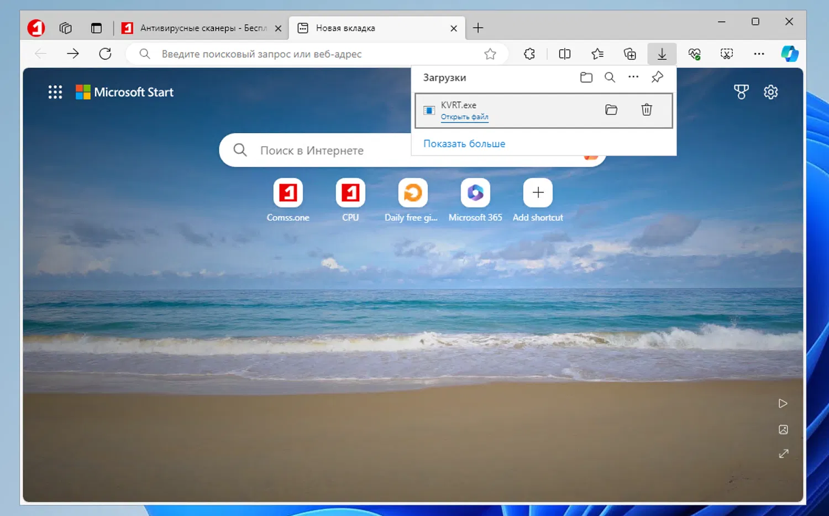Click the Открыть файл link for KVRT.exe
This screenshot has height=516, width=829.
pos(464,117)
